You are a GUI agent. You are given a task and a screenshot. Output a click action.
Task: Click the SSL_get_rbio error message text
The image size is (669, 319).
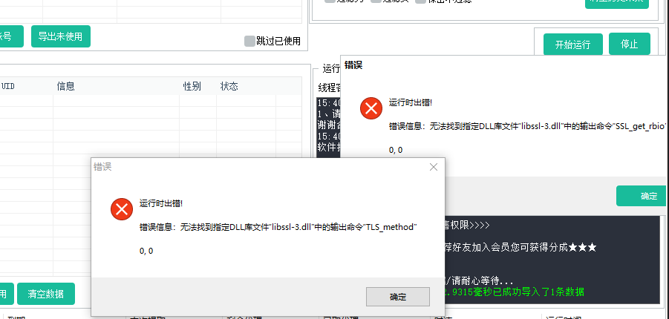(527, 127)
